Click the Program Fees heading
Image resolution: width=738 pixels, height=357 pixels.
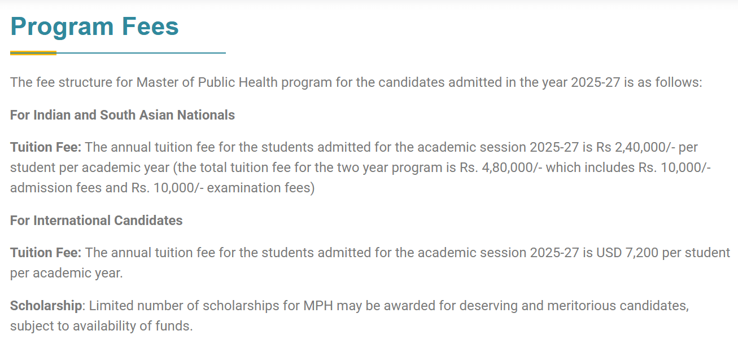[x=94, y=27]
